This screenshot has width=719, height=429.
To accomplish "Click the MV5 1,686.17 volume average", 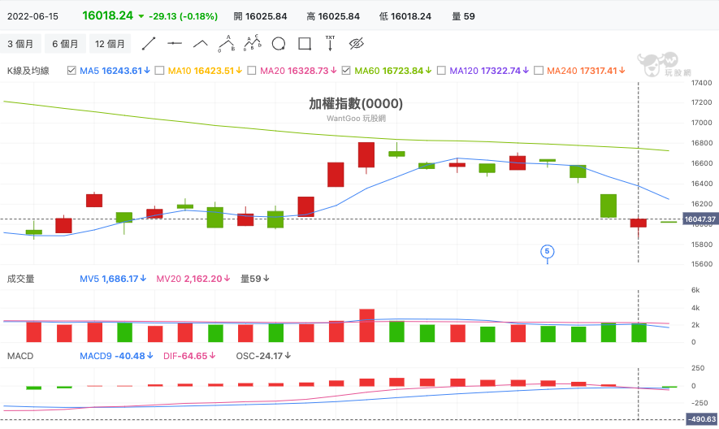I will (113, 279).
